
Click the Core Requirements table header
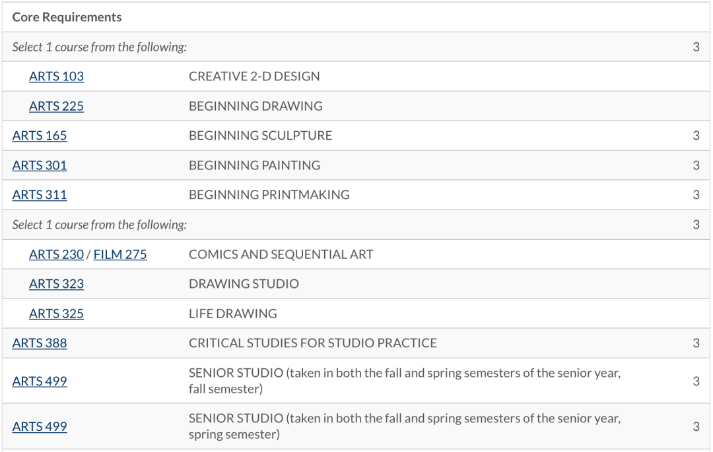pos(67,17)
